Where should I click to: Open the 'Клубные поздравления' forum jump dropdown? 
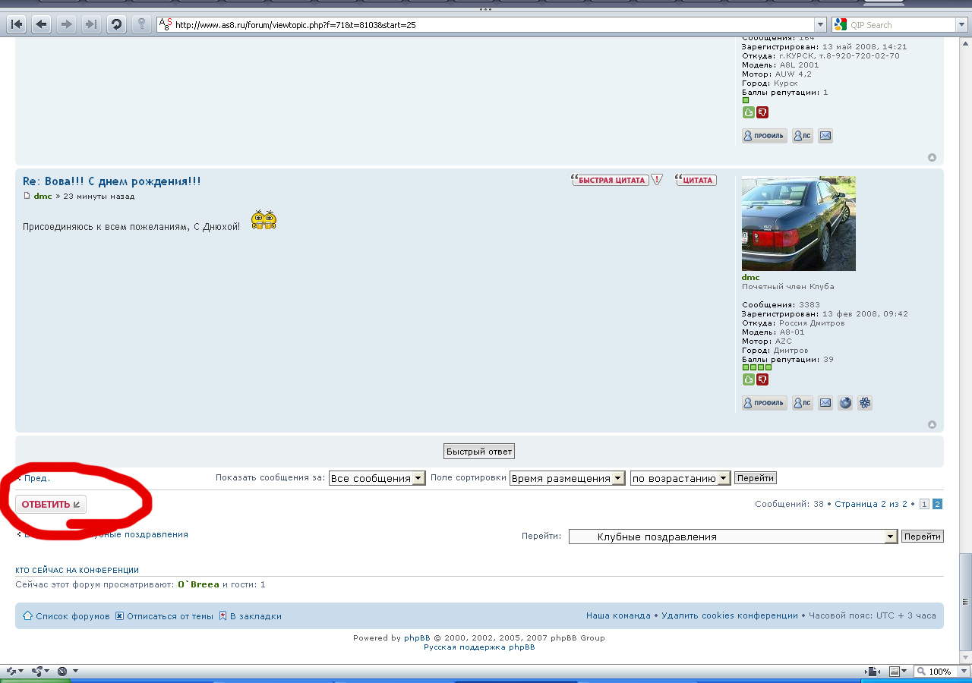(x=733, y=537)
